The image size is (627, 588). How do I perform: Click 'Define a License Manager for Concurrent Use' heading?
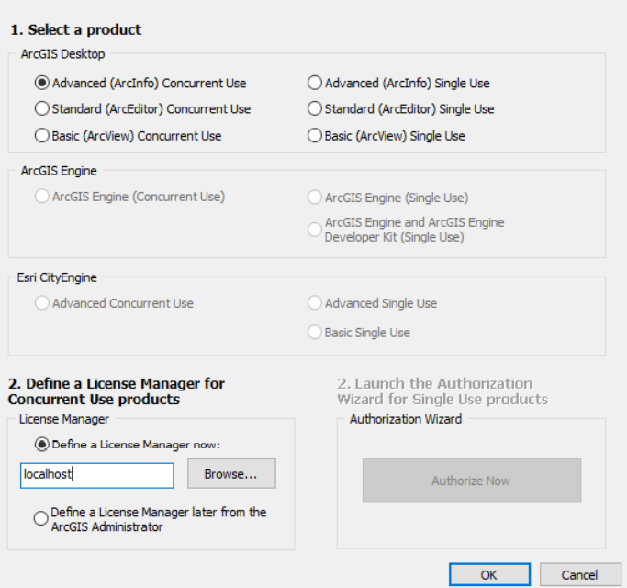[116, 391]
